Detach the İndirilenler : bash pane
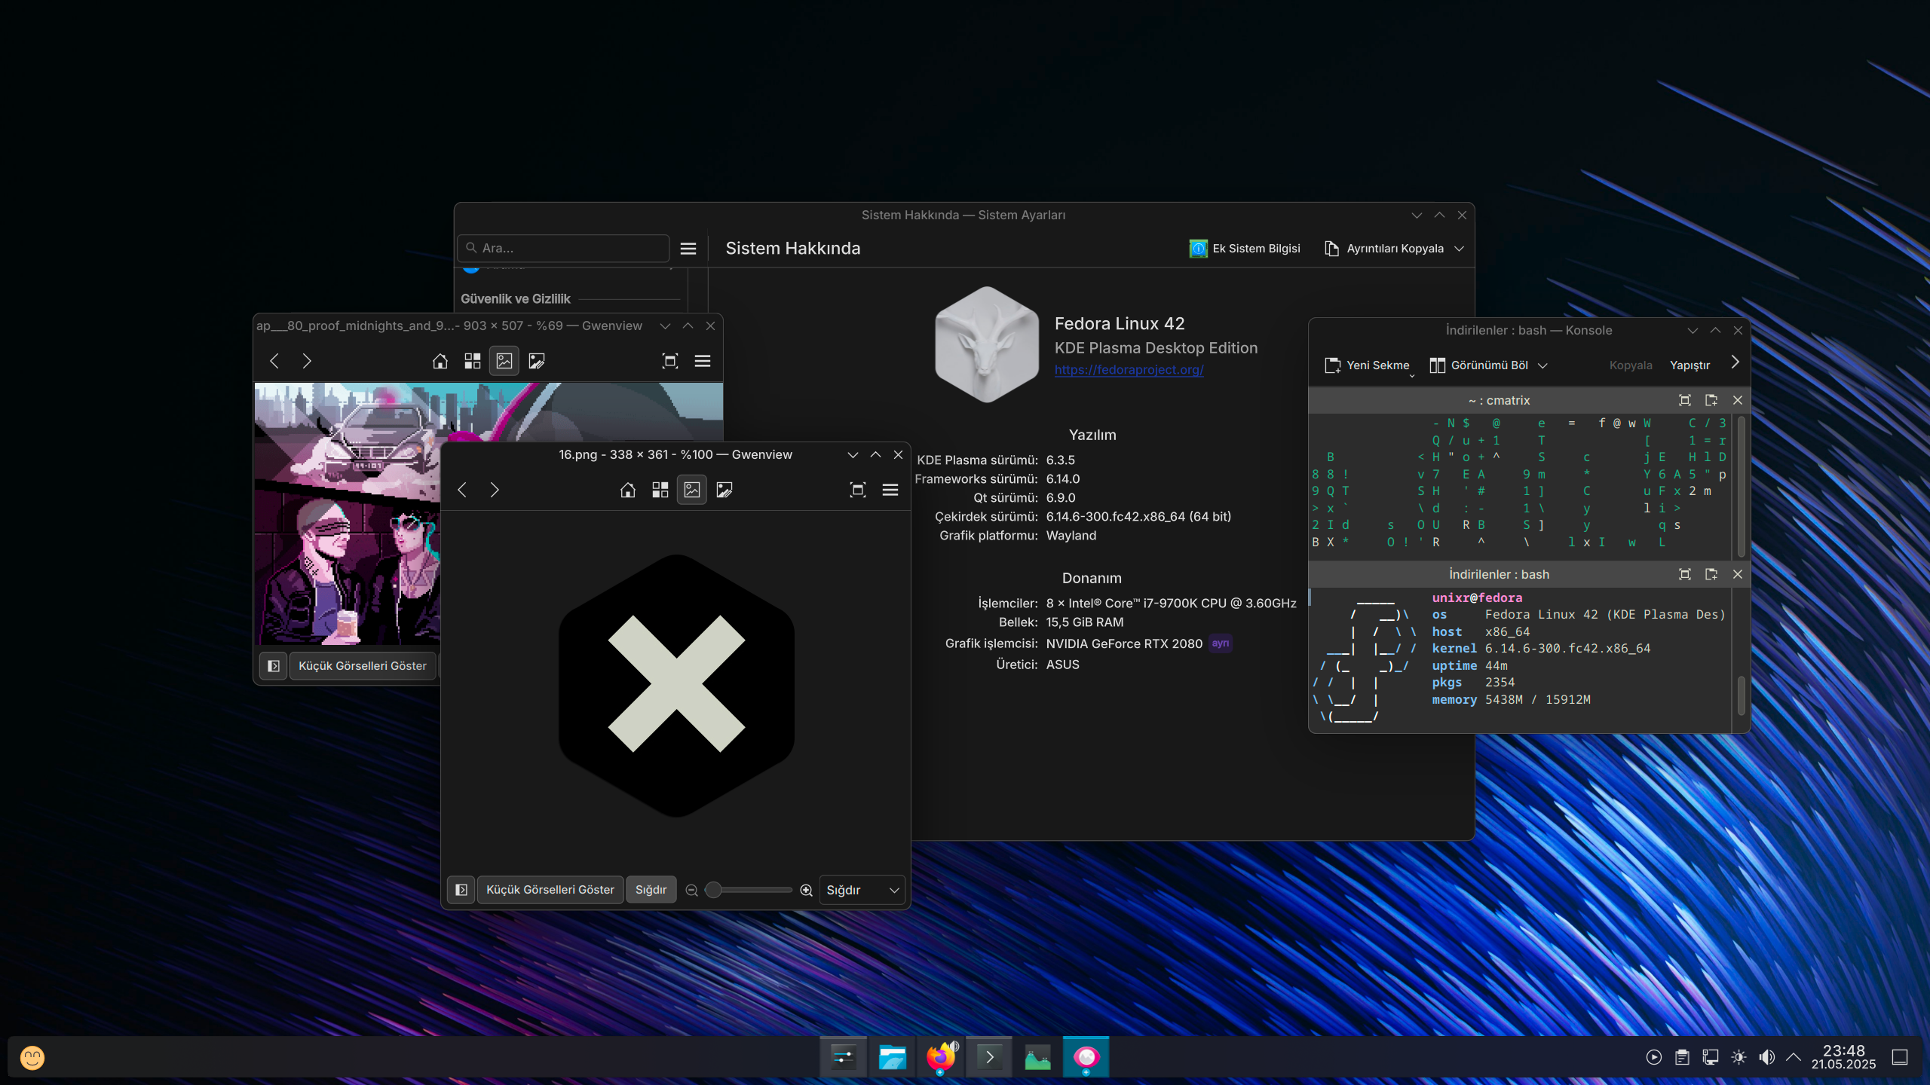The image size is (1930, 1085). point(1711,574)
